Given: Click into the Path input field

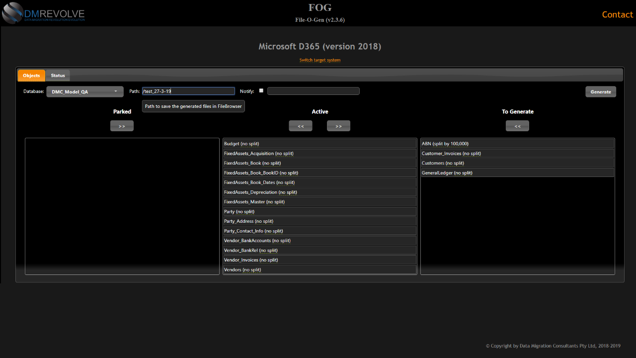Looking at the screenshot, I should (x=188, y=91).
